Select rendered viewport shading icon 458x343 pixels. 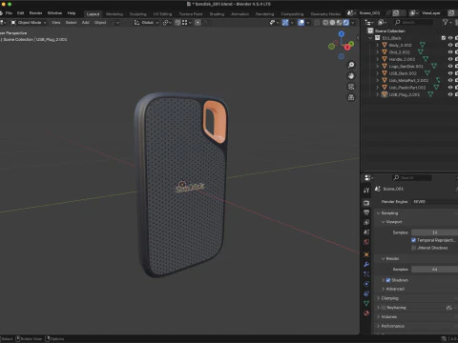(x=346, y=23)
